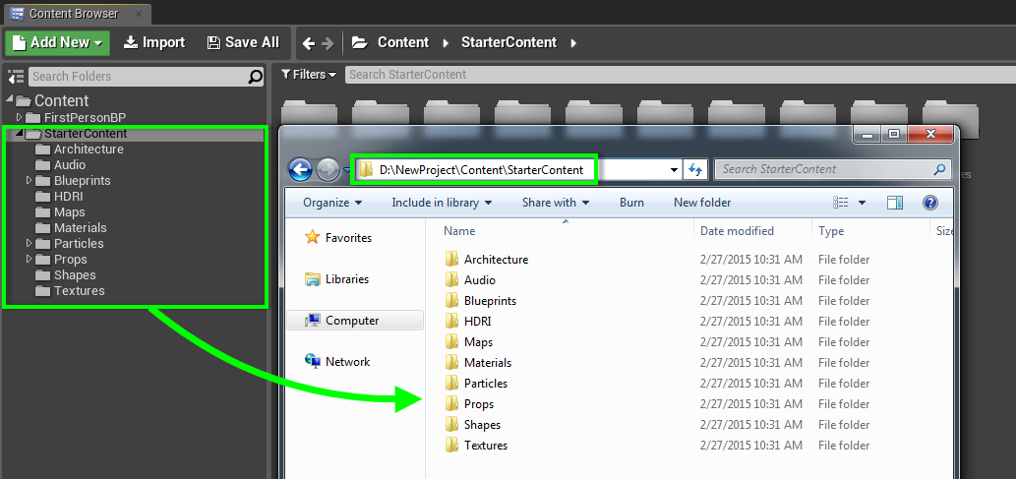Click the Add New button
Viewport: 1016px width, 479px height.
[x=57, y=42]
